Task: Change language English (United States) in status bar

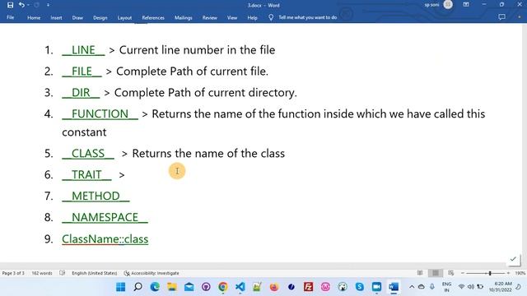Action: click(95, 273)
